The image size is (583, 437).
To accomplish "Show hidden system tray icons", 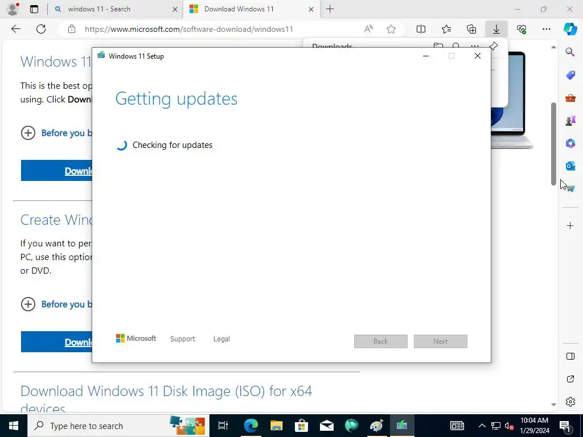I will pos(482,426).
